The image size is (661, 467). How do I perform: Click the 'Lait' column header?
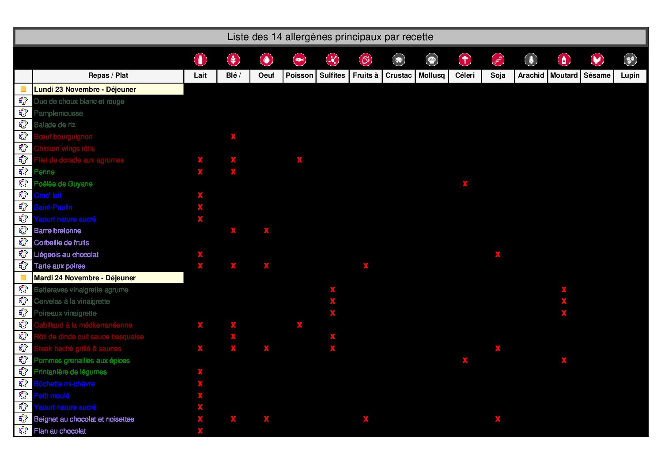[200, 75]
